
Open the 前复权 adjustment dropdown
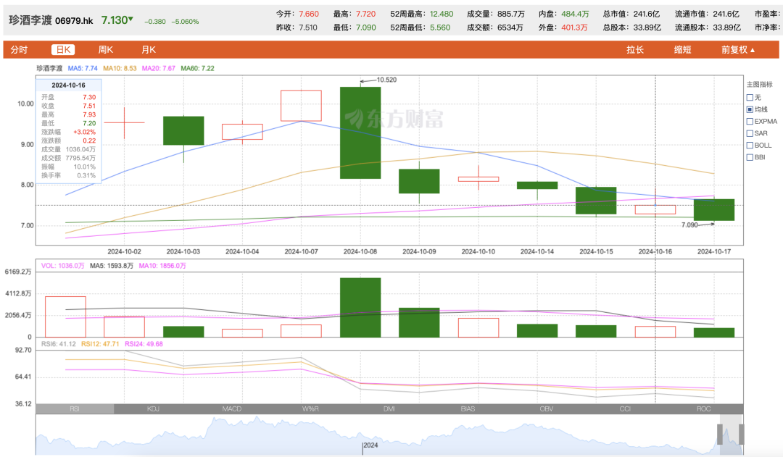738,50
